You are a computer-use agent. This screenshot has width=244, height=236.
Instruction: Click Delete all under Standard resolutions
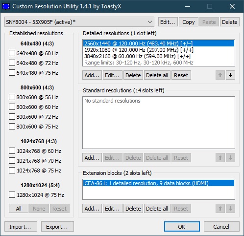(157, 157)
